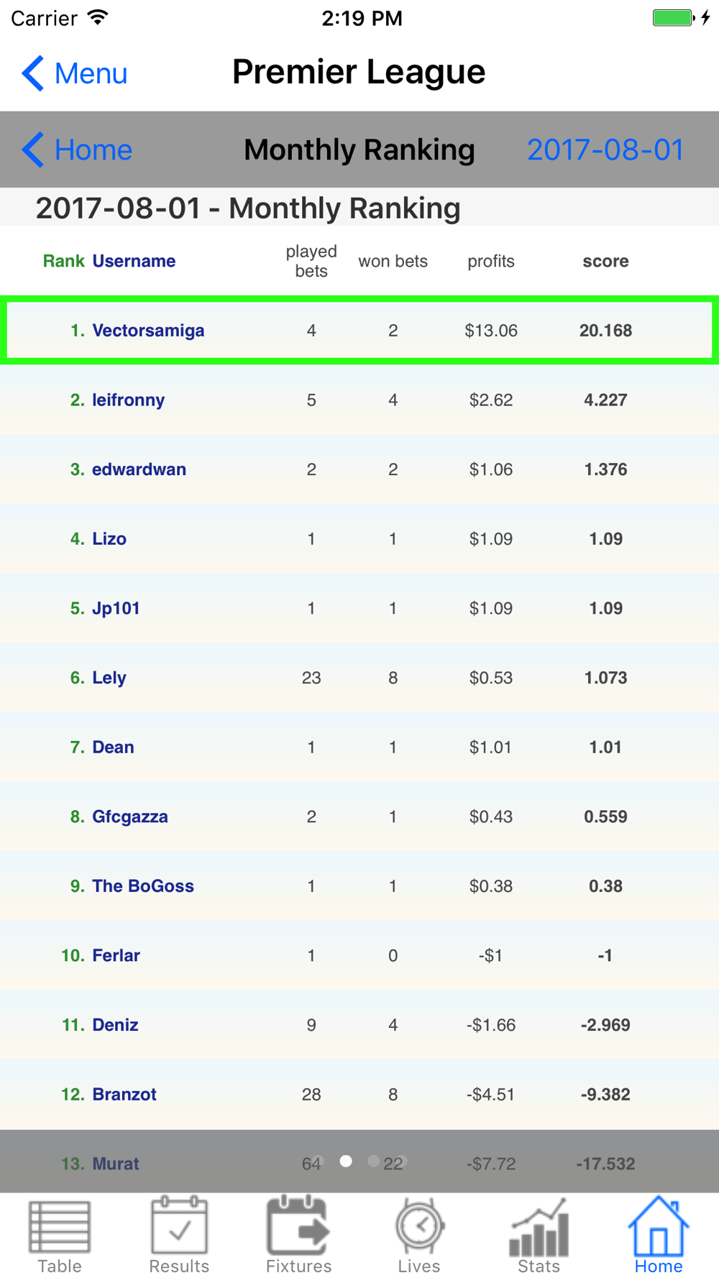Open the Lives stopwatch icon

click(418, 1225)
